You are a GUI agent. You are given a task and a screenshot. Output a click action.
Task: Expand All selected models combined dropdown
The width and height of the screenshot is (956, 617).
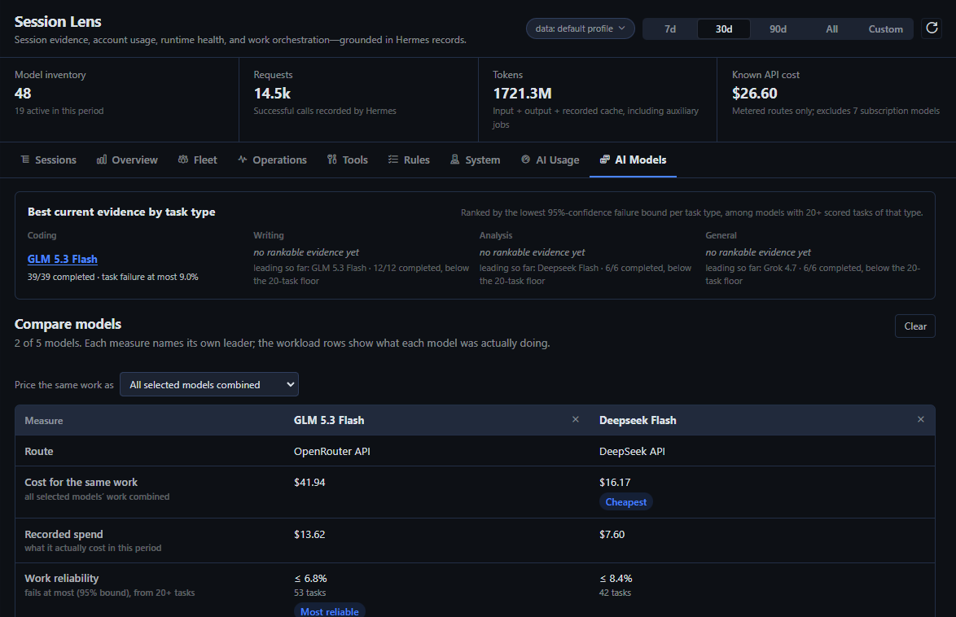click(209, 385)
